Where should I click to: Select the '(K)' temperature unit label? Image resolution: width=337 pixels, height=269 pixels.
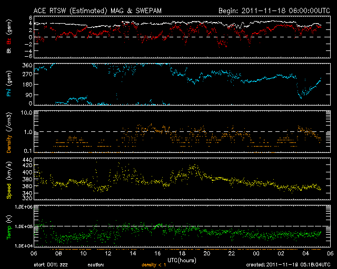pos(9,219)
